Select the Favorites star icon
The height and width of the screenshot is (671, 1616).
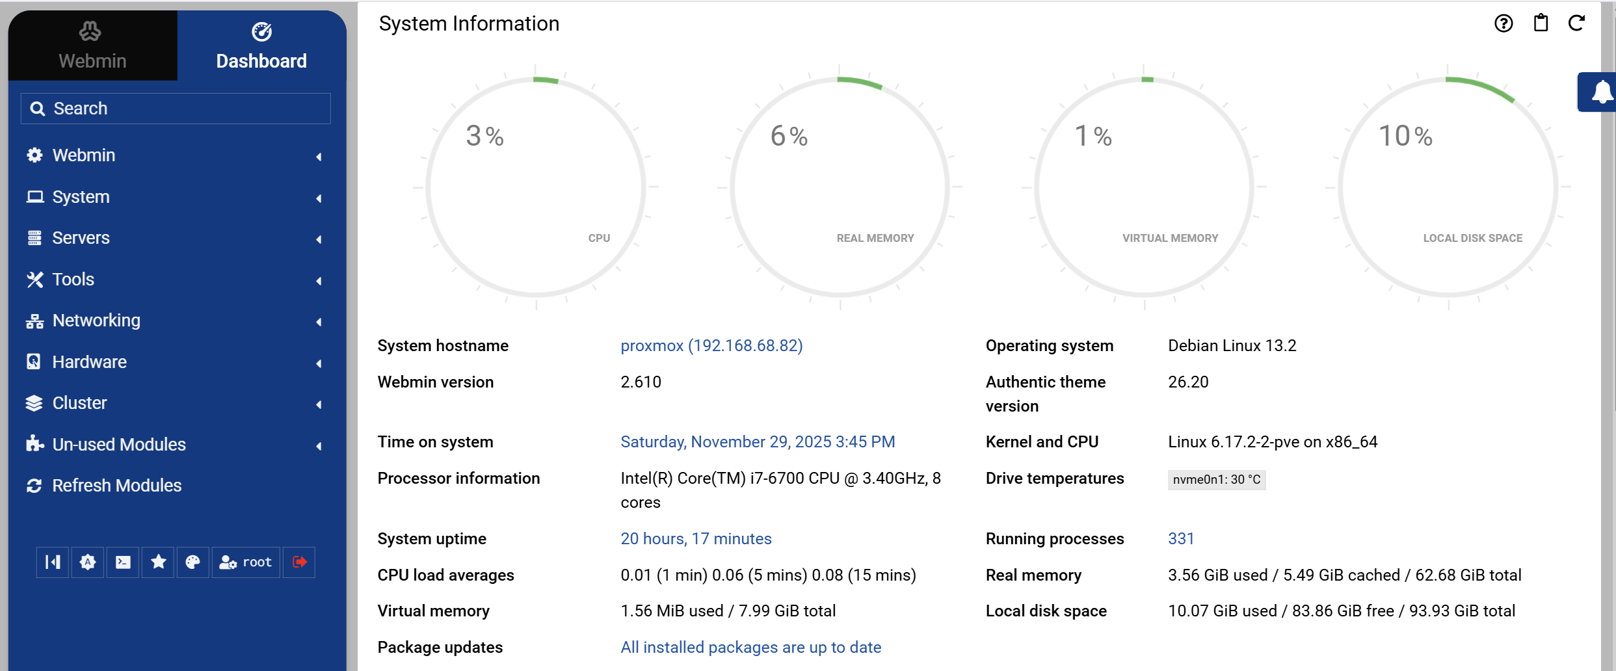(x=157, y=562)
